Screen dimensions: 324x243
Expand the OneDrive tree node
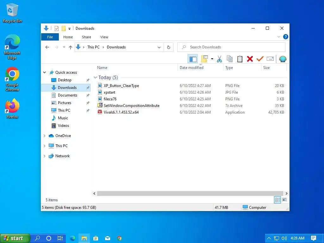(44, 136)
